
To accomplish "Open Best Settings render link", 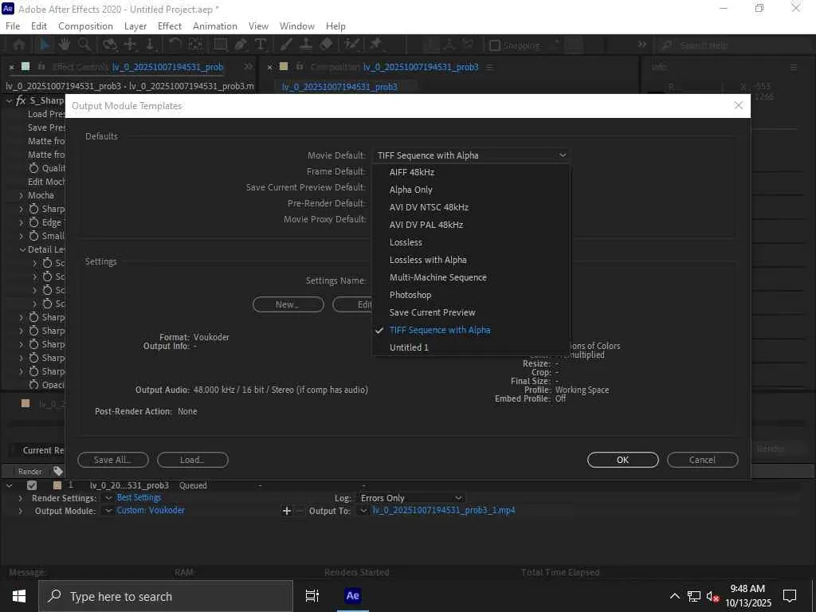I will pyautogui.click(x=139, y=497).
